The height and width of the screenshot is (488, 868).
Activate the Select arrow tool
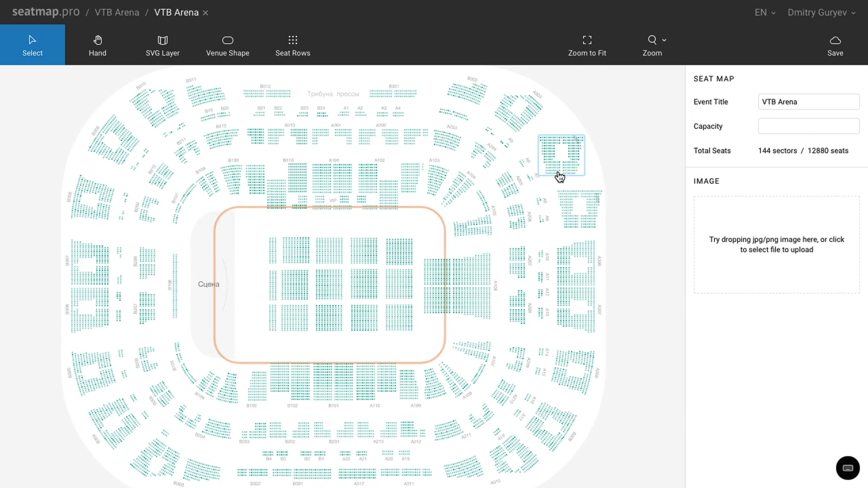(x=33, y=45)
